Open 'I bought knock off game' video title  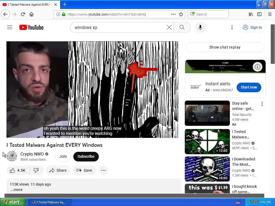(x=244, y=189)
